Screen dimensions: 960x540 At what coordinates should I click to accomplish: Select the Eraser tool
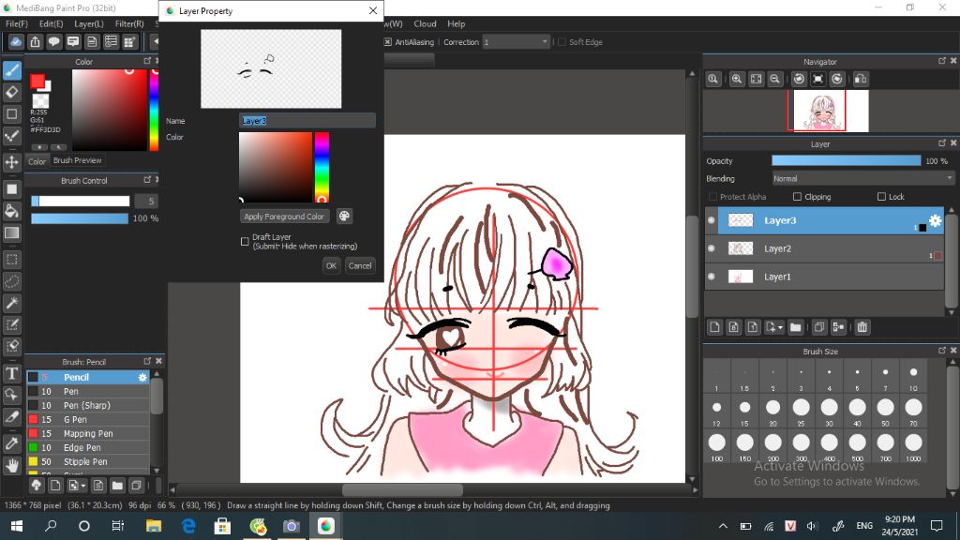click(11, 93)
